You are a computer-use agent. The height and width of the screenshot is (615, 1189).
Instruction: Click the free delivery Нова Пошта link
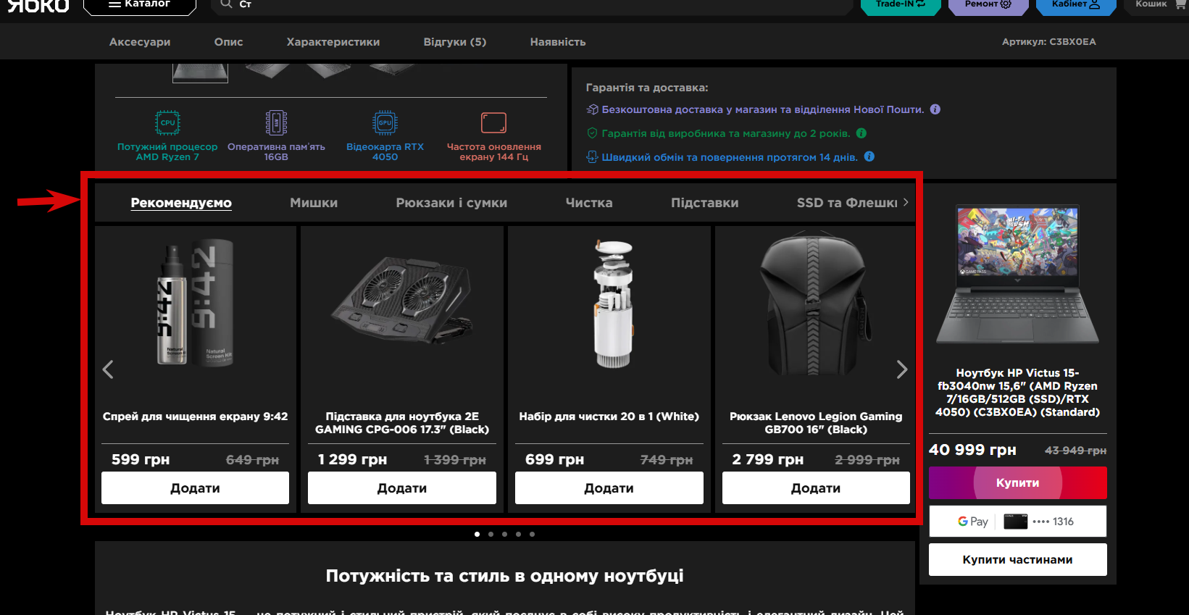click(x=763, y=109)
